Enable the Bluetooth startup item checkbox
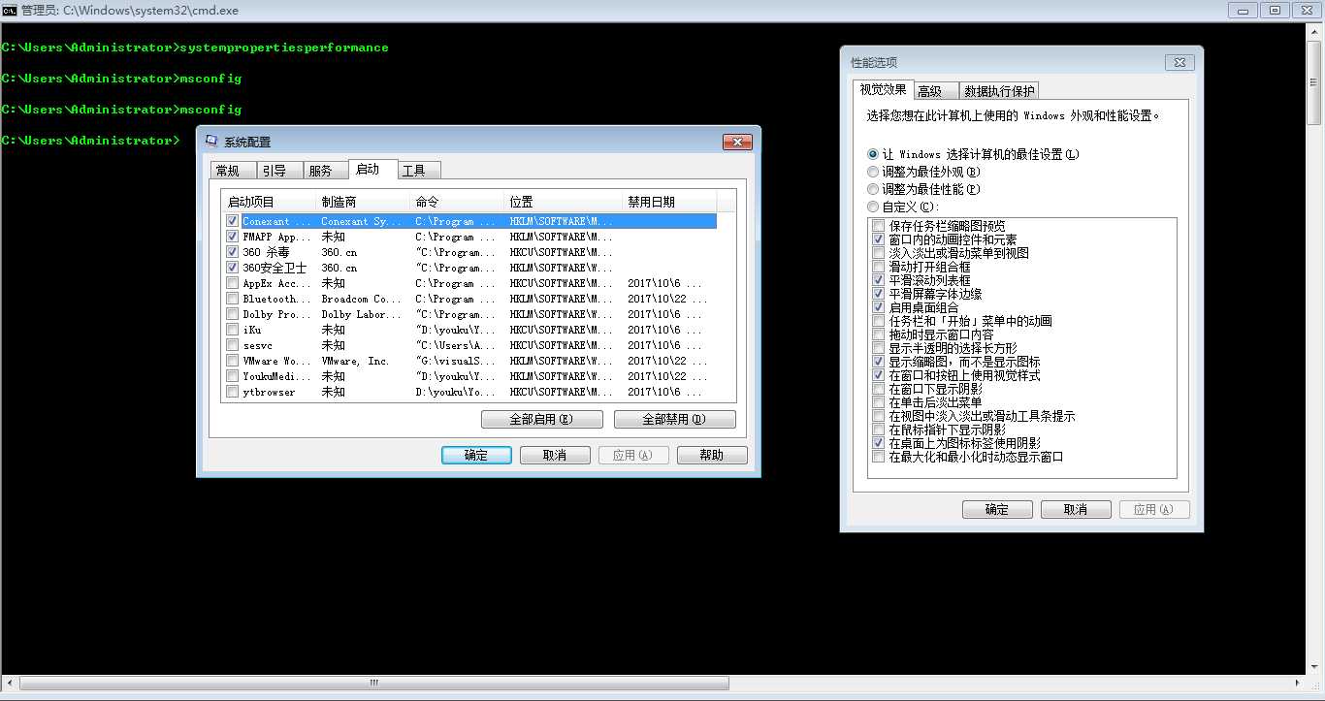 click(x=232, y=299)
